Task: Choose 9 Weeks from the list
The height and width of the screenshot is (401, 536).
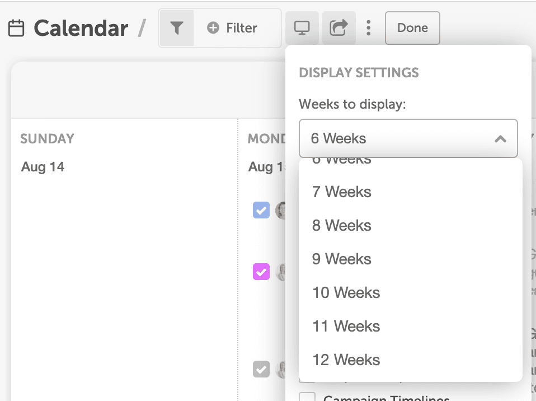Action: click(x=341, y=259)
